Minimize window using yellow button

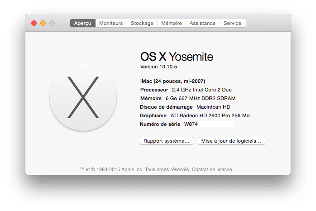point(43,23)
